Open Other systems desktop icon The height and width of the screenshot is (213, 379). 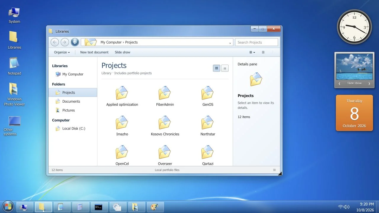(x=14, y=126)
